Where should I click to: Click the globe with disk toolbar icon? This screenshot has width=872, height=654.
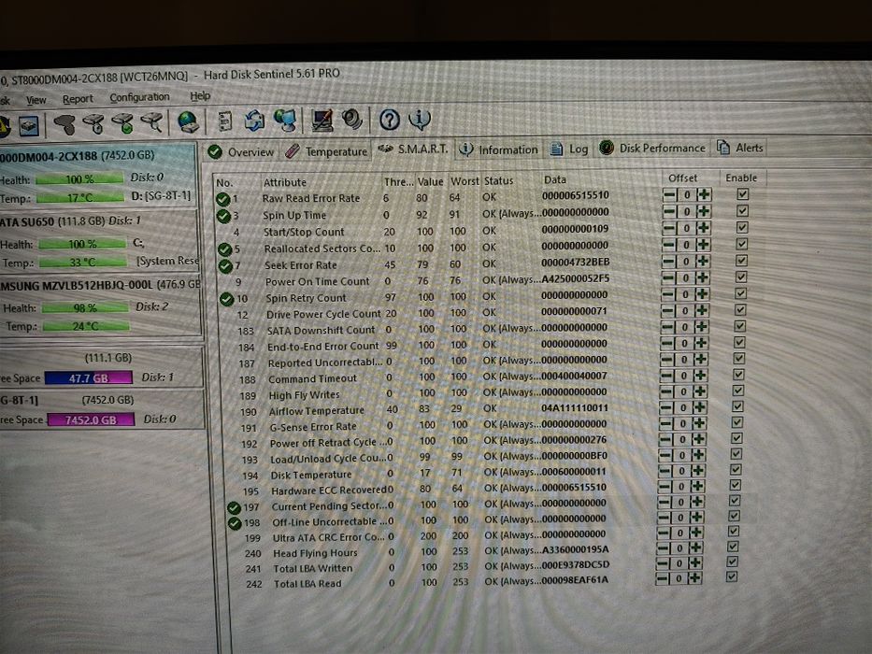click(188, 121)
